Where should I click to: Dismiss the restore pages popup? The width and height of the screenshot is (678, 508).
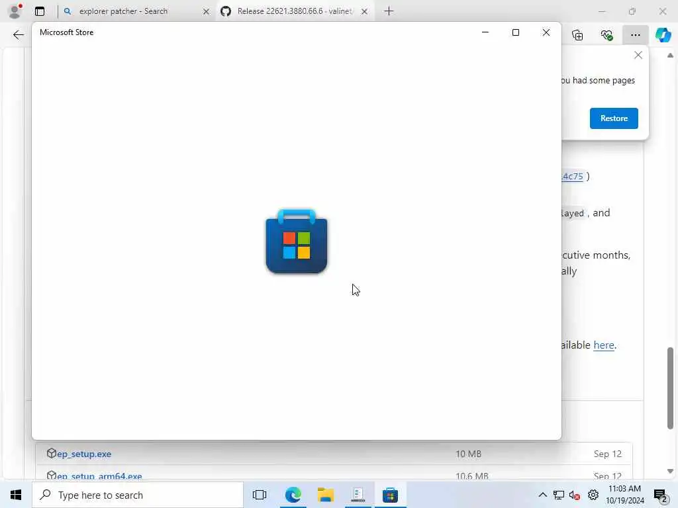click(x=638, y=56)
